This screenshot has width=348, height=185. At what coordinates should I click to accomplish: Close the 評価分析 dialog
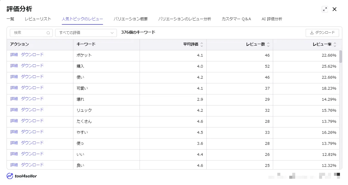tap(335, 9)
